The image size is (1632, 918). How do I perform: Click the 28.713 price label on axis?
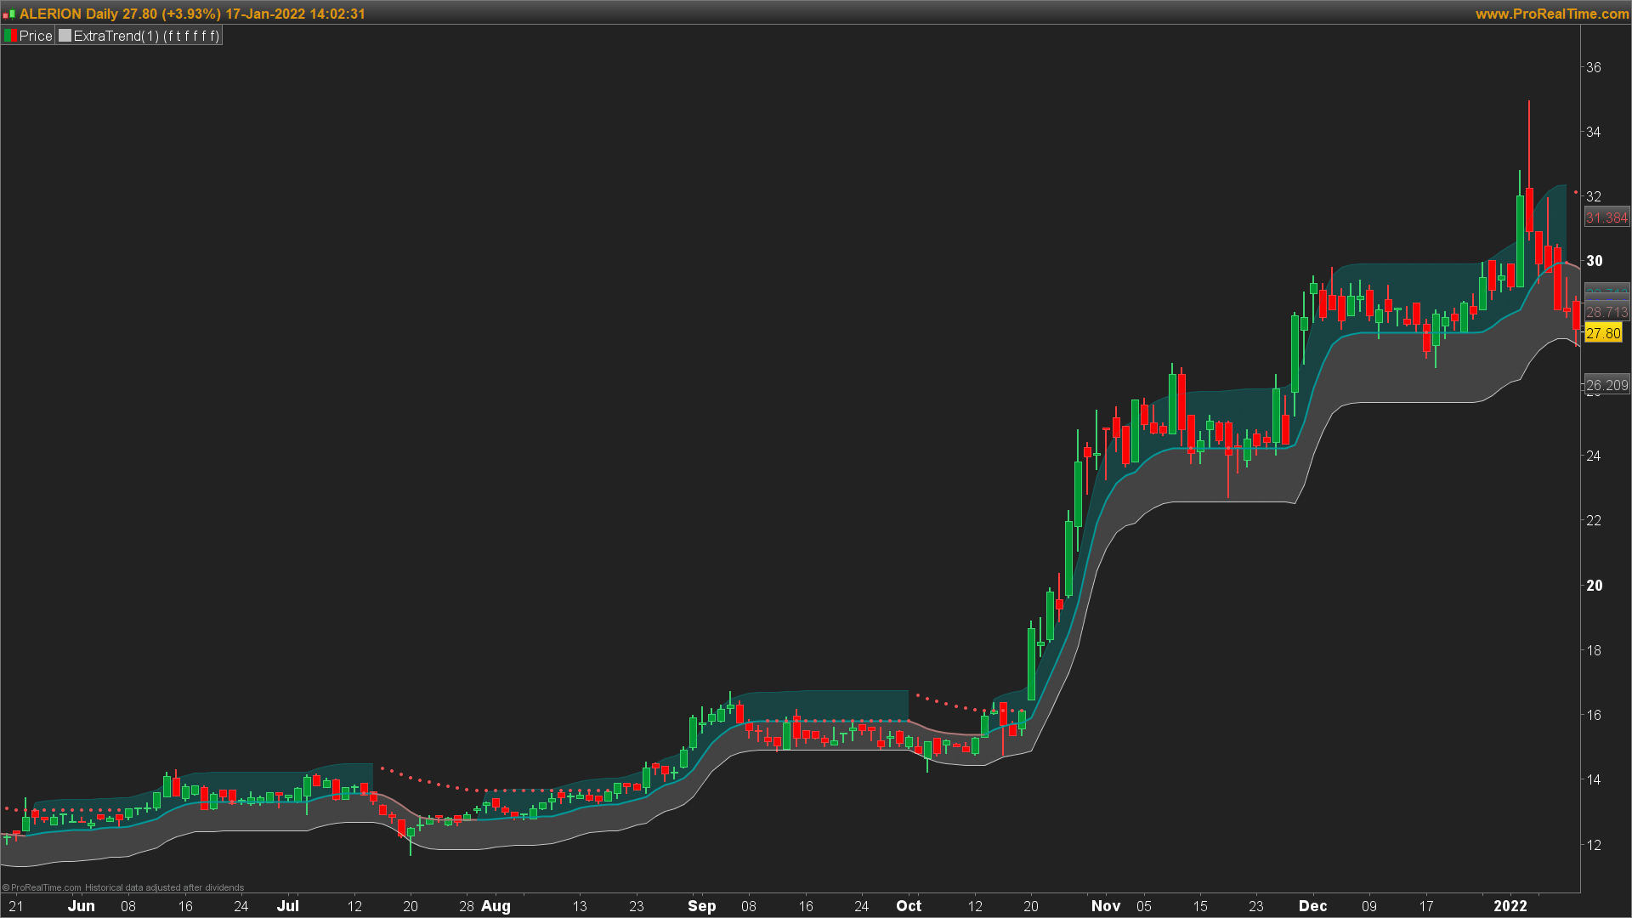click(x=1606, y=312)
